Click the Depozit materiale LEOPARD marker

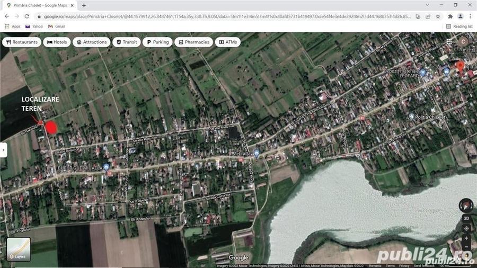422,73
